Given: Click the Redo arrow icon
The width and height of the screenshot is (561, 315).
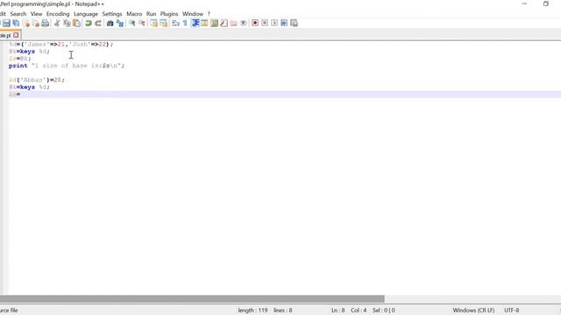Looking at the screenshot, I should (x=98, y=24).
